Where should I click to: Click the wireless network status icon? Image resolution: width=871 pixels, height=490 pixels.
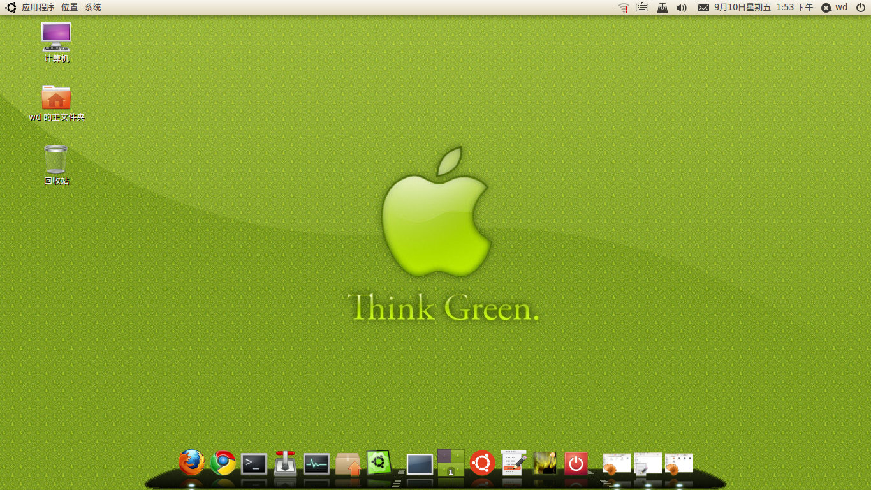[623, 8]
